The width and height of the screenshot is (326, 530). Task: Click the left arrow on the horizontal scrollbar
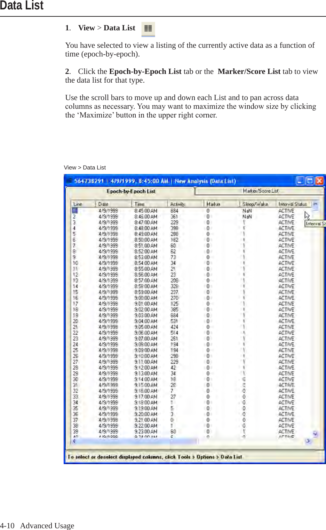(74, 441)
